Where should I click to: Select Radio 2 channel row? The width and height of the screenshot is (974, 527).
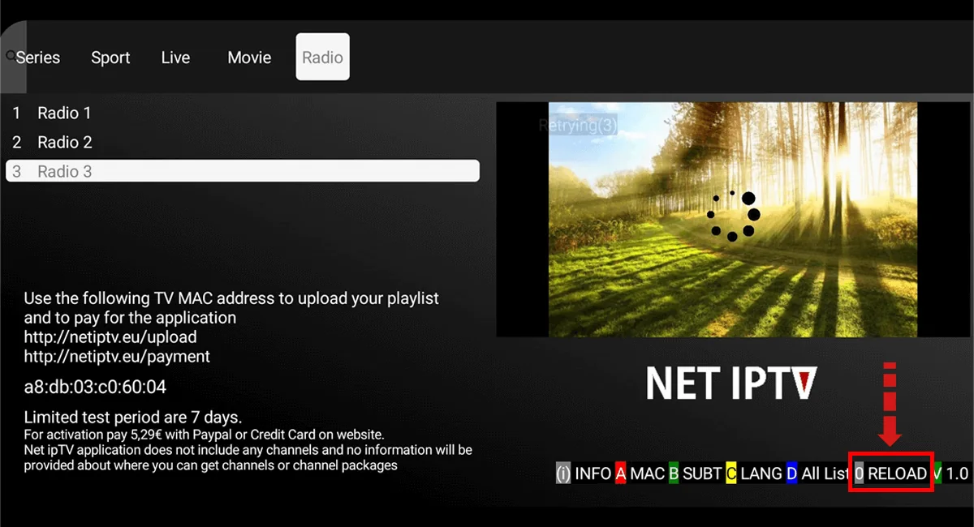[x=243, y=143]
